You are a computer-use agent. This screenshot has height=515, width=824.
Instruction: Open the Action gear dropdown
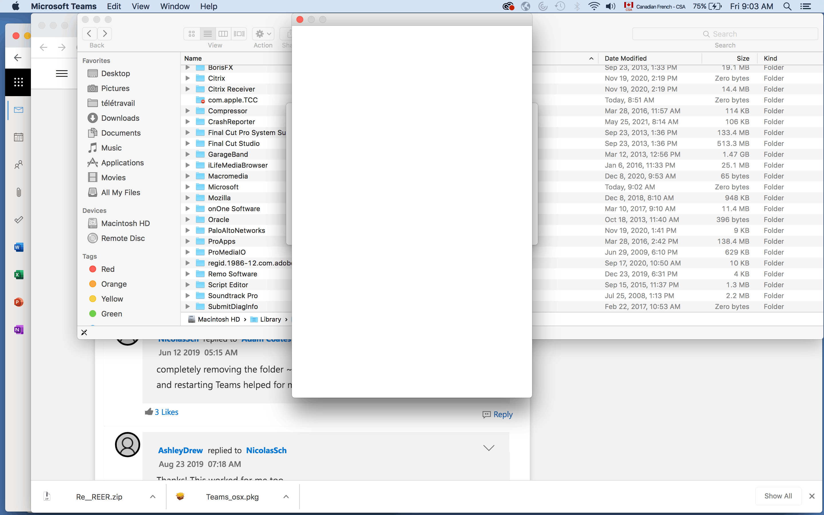coord(263,34)
